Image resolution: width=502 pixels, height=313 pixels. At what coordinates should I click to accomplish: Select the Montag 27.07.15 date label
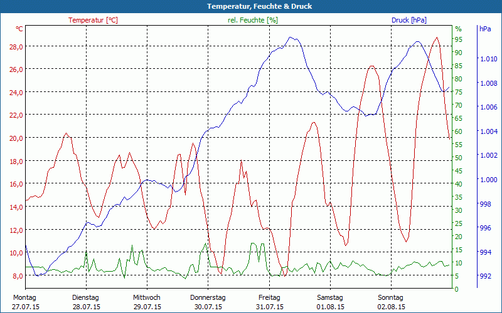pos(25,302)
